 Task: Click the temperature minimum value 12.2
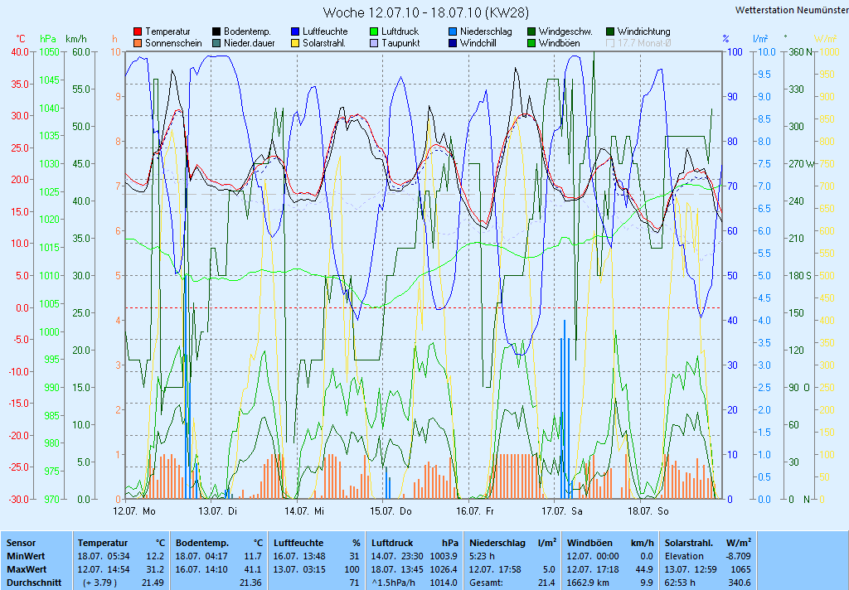155,557
